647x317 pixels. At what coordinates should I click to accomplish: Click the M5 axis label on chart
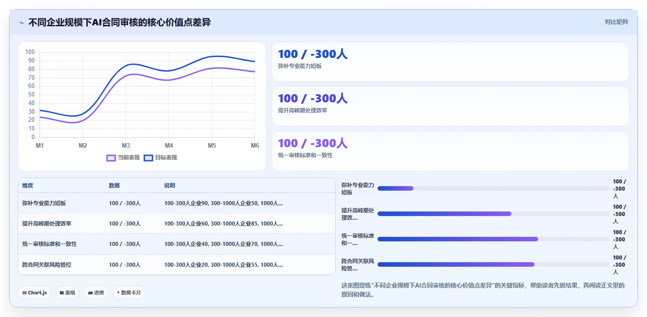tap(212, 145)
